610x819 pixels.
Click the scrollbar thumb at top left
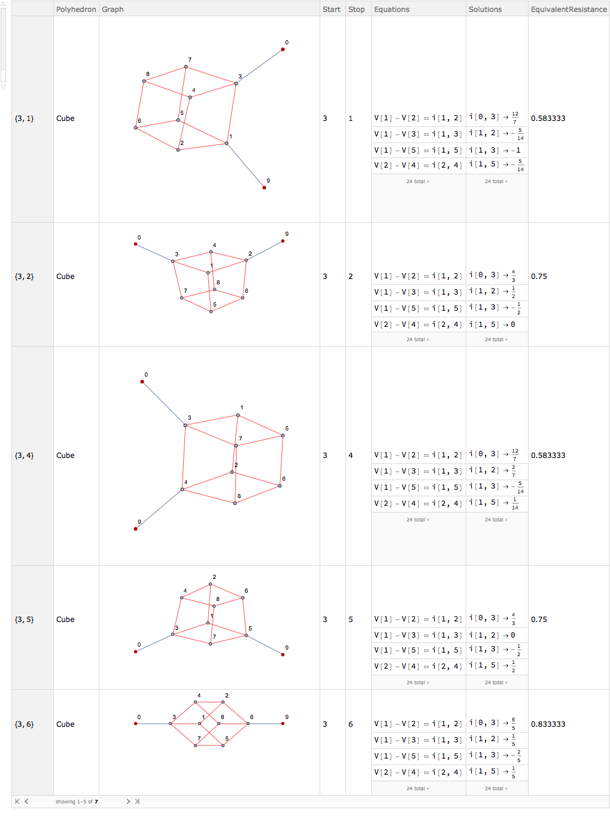tap(3, 38)
